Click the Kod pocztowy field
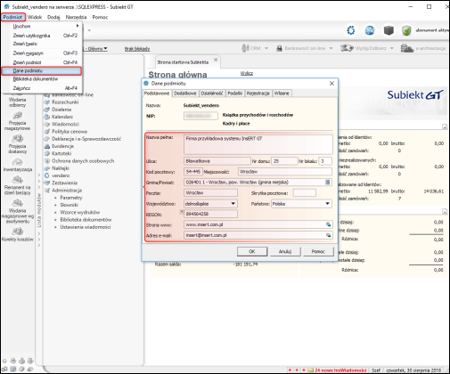The width and height of the screenshot is (450, 374). click(x=193, y=172)
